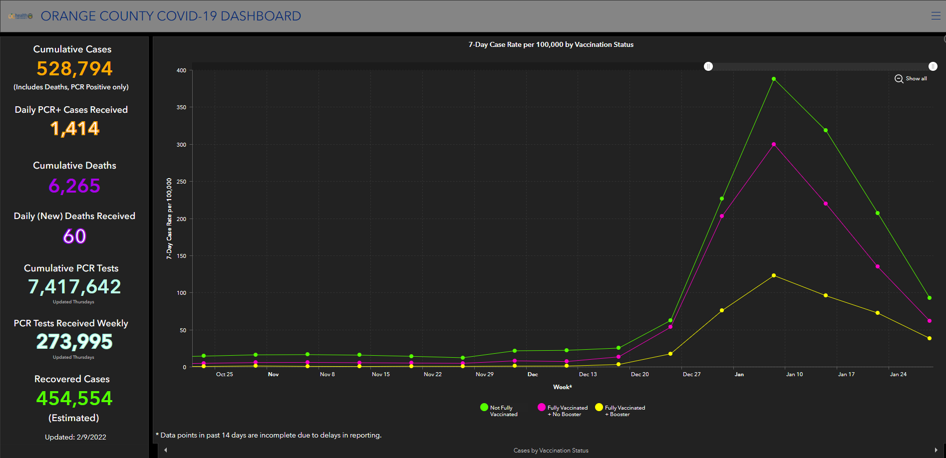The image size is (946, 458).
Task: Click the Jan 17 x-axis label
Action: (x=847, y=374)
